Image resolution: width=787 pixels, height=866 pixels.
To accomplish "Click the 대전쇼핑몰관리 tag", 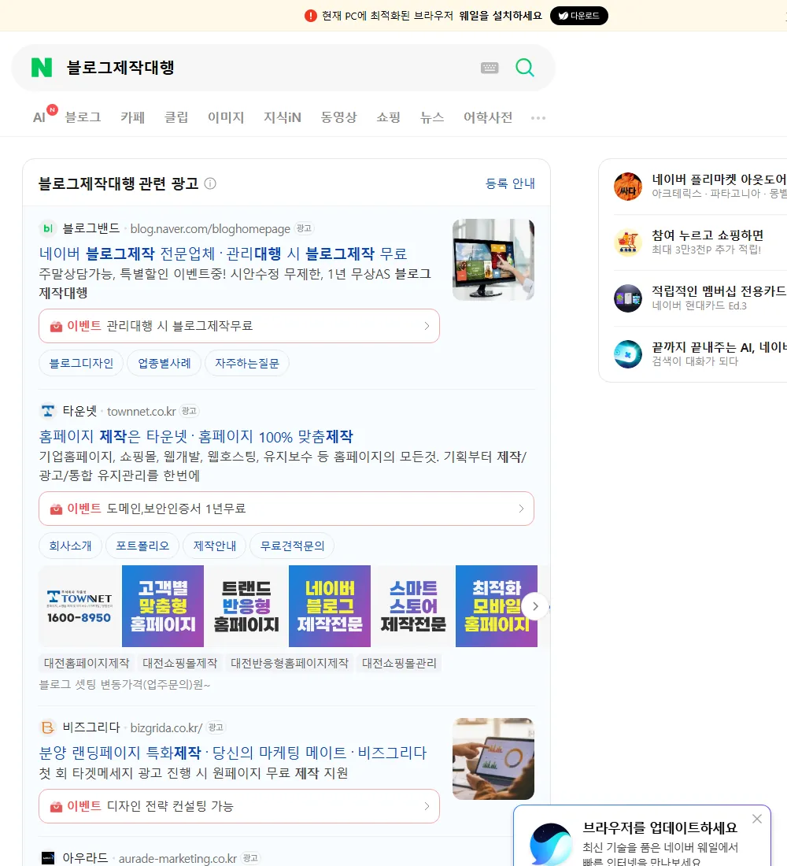I will click(x=399, y=663).
